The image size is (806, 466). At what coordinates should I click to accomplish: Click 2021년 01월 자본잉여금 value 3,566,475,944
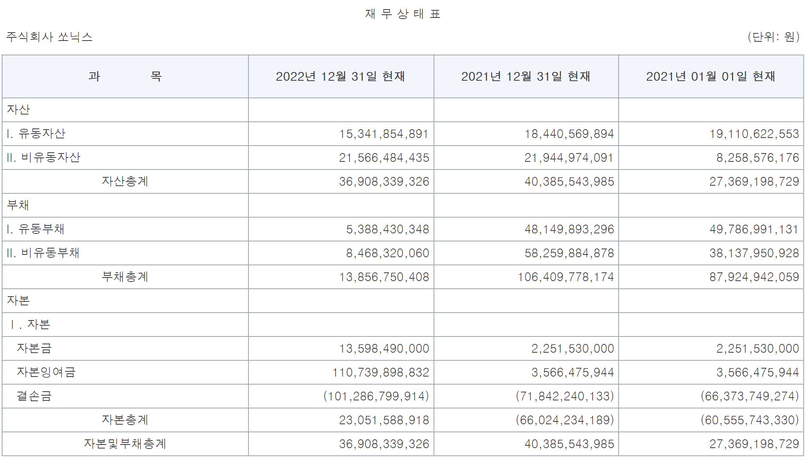point(758,373)
